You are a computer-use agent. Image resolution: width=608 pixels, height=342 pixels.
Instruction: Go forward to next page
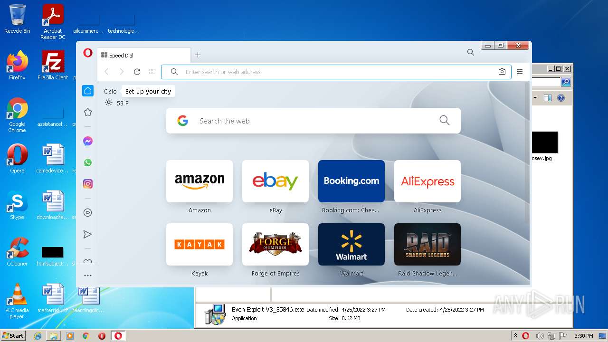[x=122, y=72]
